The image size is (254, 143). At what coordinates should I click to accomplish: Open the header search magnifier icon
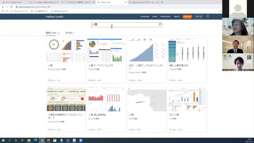(x=208, y=16)
